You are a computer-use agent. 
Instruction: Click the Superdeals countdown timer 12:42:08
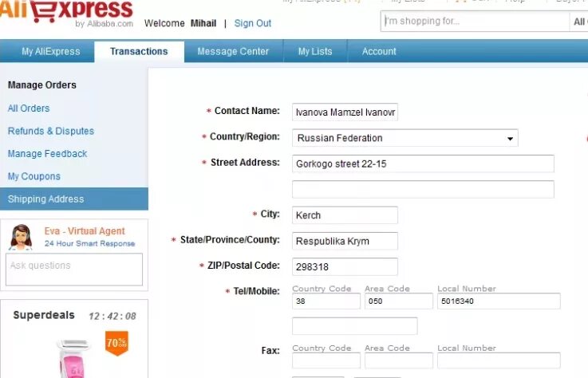[x=112, y=316]
